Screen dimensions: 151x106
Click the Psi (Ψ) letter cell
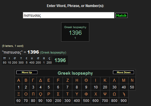[105, 94]
